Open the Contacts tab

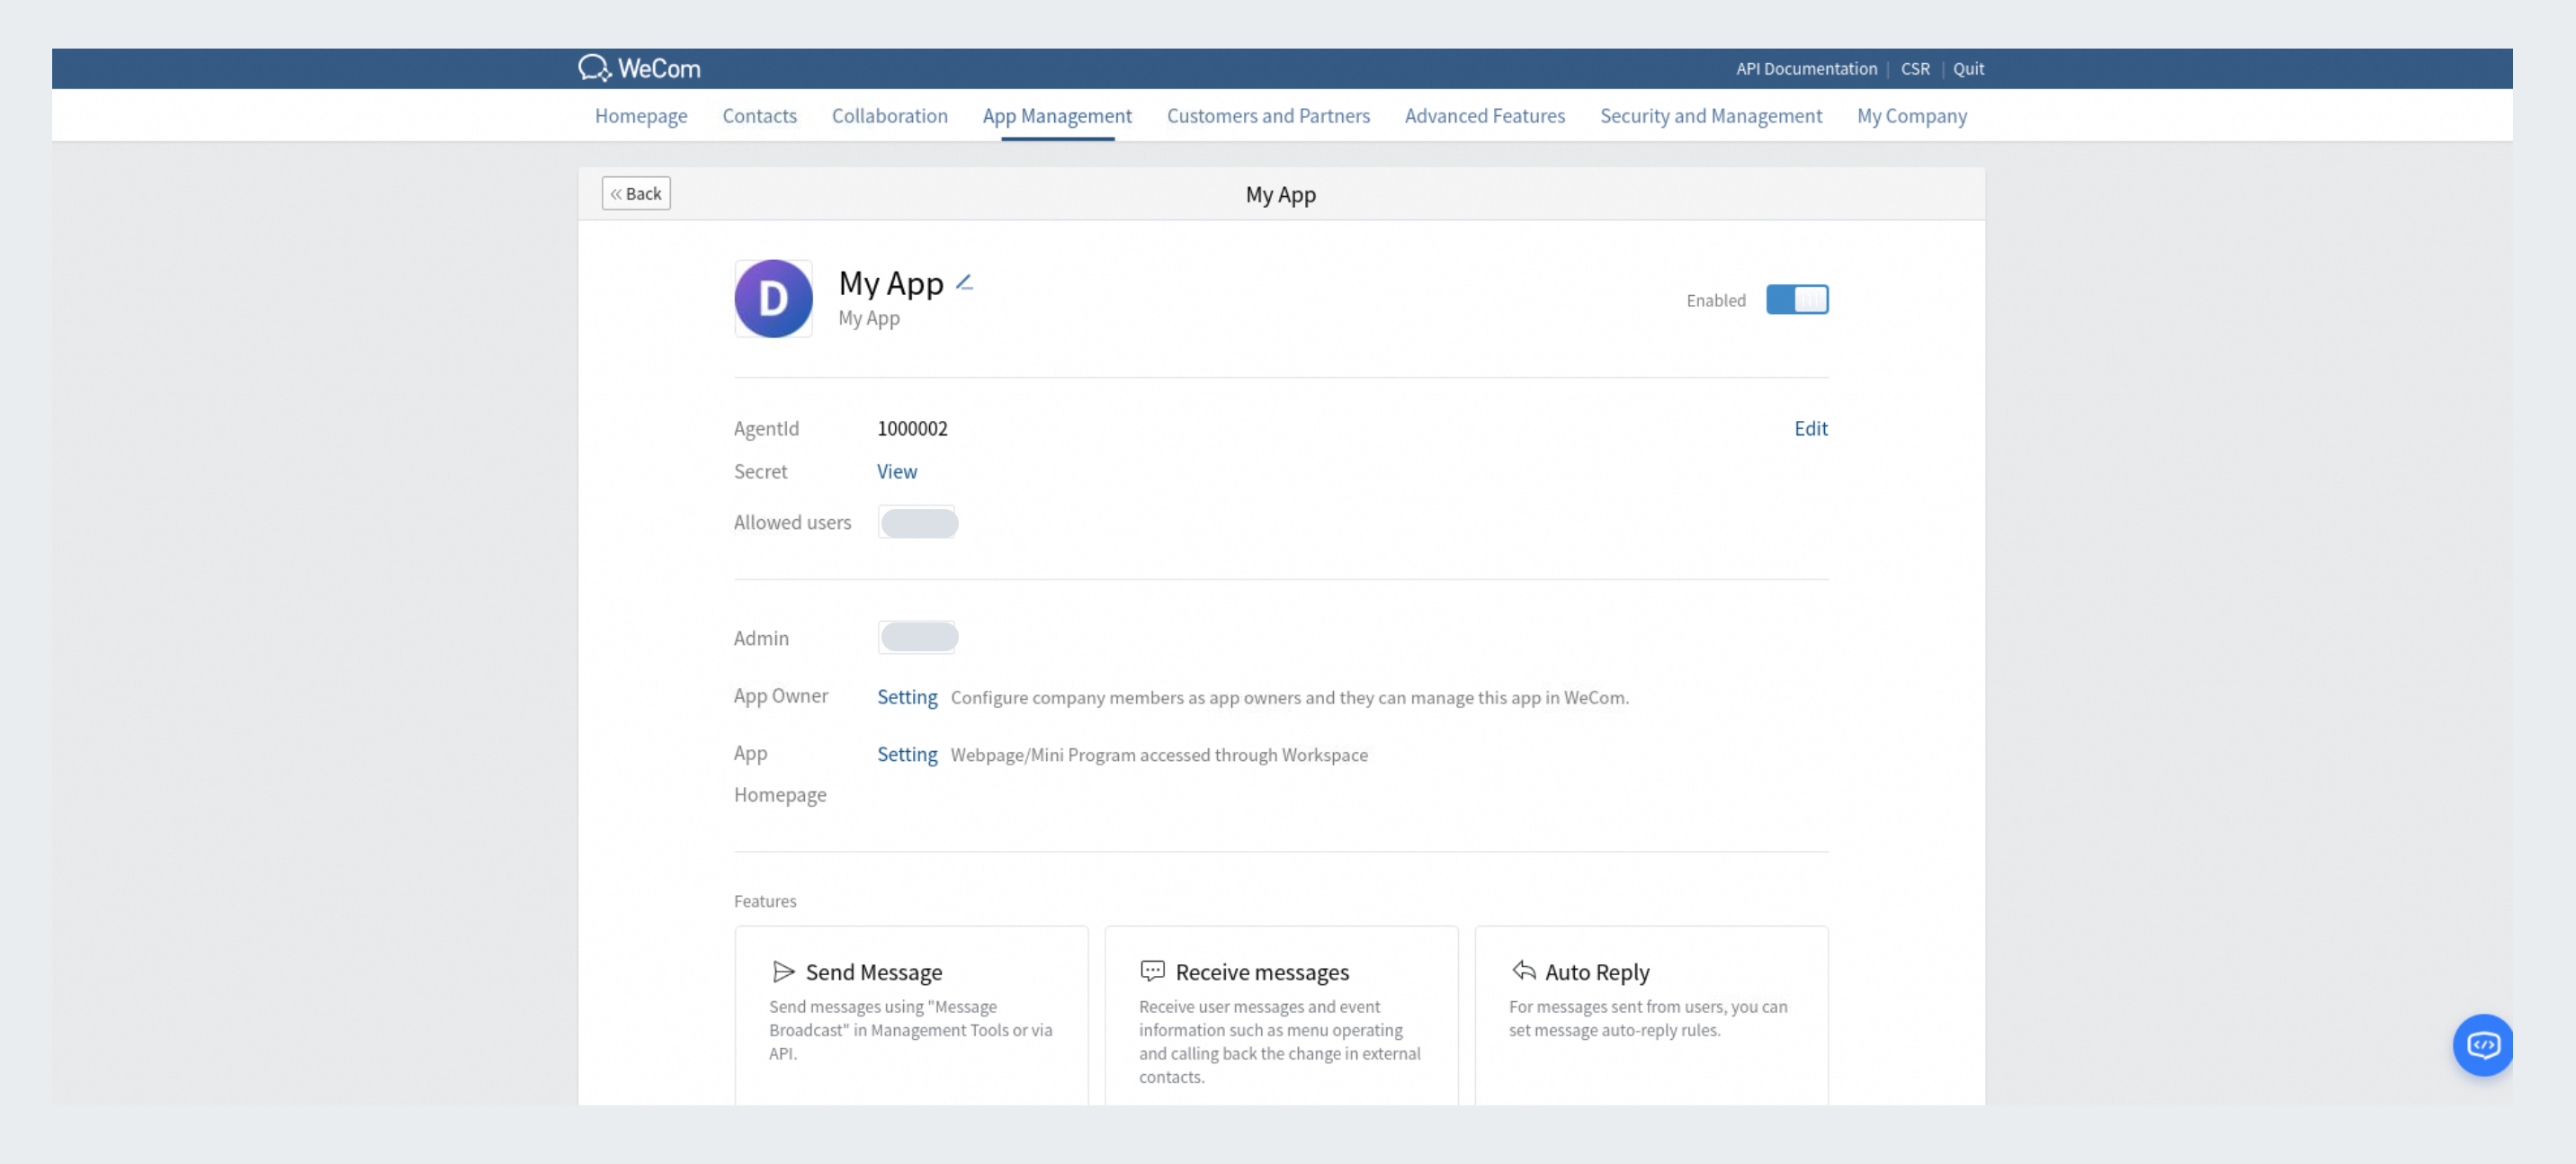[x=759, y=115]
